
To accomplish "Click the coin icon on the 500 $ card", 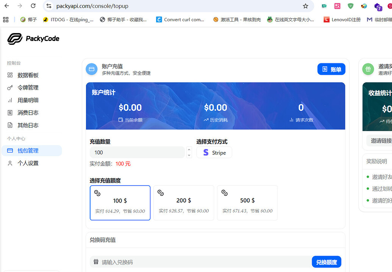I will (225, 193).
